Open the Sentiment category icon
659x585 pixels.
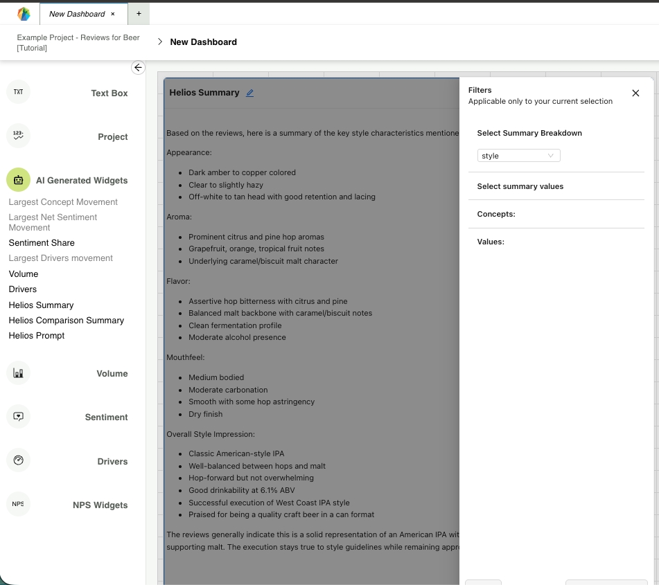[x=19, y=417]
